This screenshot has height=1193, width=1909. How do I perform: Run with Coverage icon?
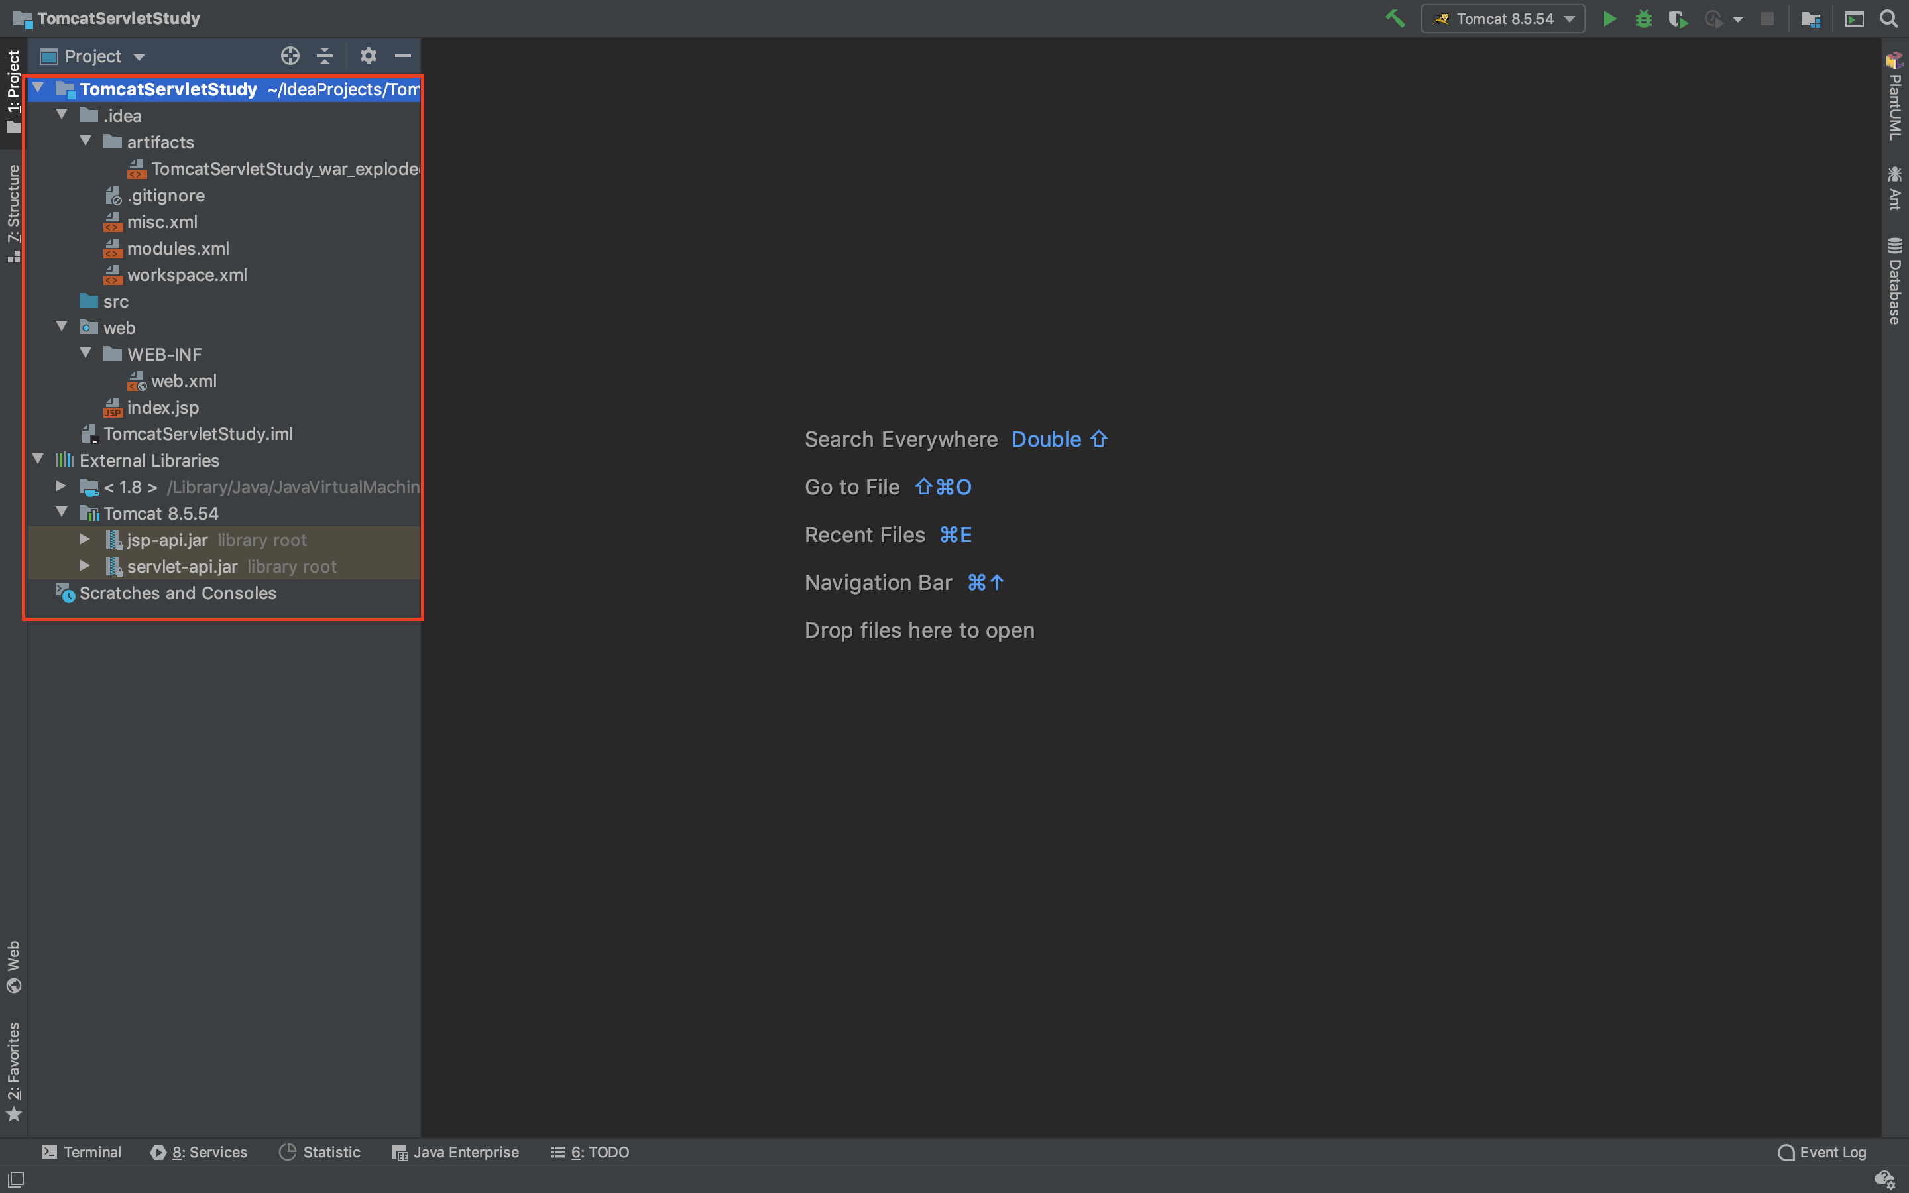pyautogui.click(x=1678, y=18)
